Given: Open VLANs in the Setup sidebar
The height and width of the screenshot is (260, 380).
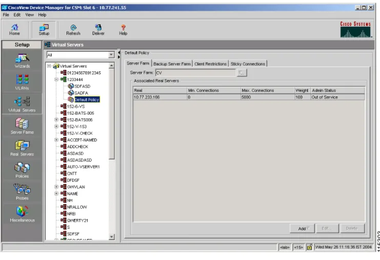Looking at the screenshot, I should coord(22,83).
